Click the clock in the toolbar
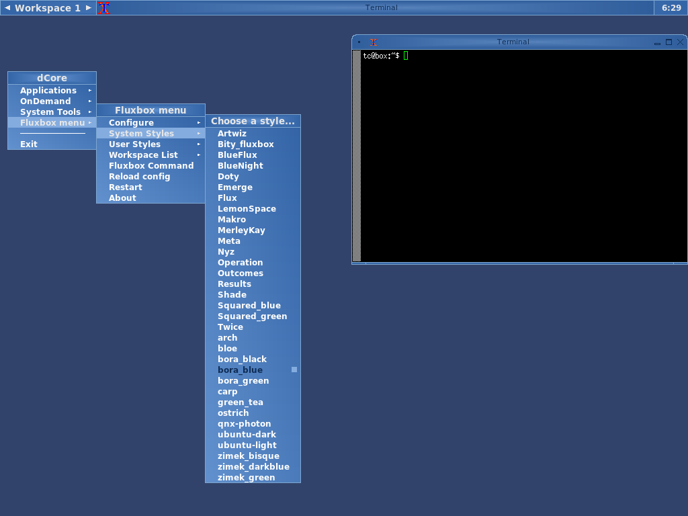 pos(671,8)
